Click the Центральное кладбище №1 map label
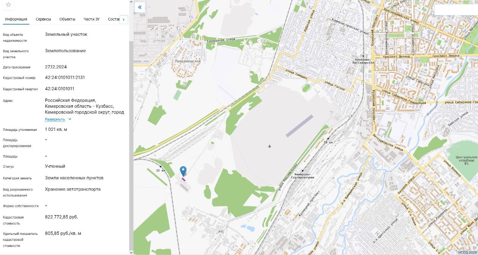The width and height of the screenshot is (478, 255). click(466, 160)
